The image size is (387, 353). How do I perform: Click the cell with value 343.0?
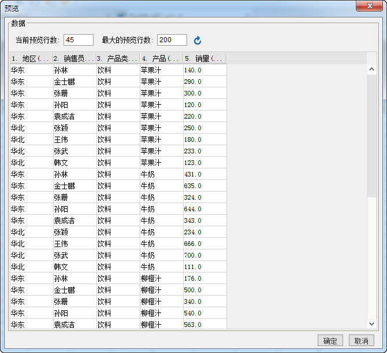click(205, 220)
